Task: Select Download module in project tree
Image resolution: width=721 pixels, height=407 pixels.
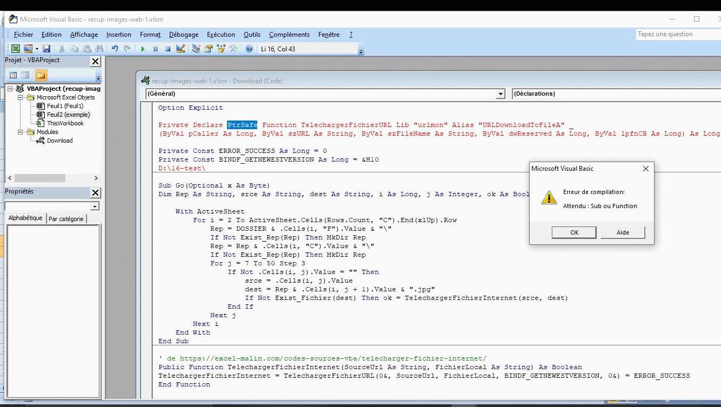Action: tap(59, 141)
